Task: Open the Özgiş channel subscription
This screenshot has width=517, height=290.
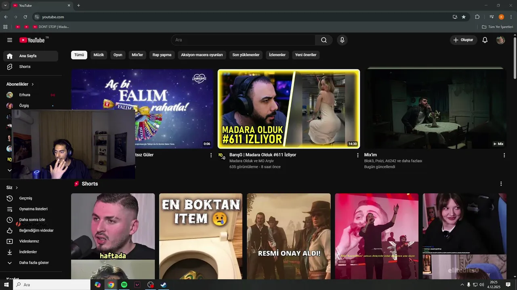Action: pyautogui.click(x=31, y=106)
